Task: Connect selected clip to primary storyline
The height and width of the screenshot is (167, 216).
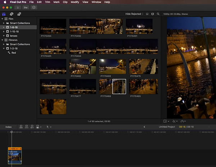Action: coord(21,127)
